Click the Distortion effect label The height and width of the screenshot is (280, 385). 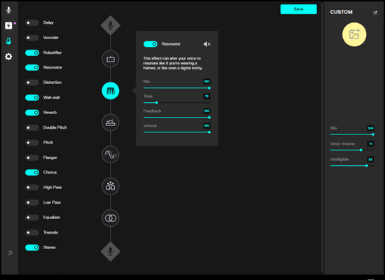(x=52, y=83)
